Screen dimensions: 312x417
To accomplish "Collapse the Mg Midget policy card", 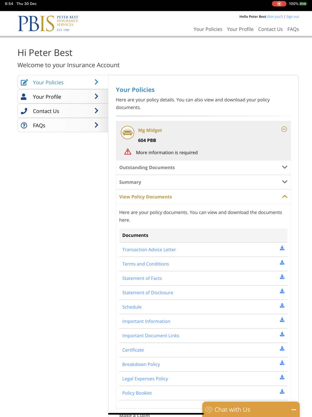I will [284, 129].
